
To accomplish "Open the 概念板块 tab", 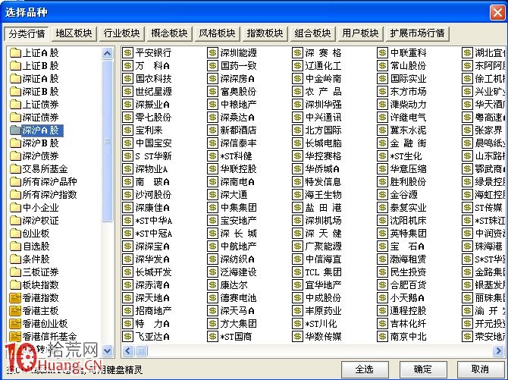I will click(x=169, y=33).
